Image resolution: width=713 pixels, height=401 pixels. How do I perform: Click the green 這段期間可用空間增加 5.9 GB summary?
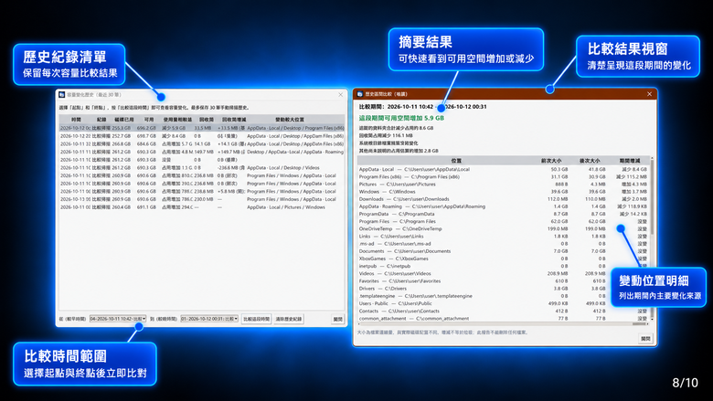[x=401, y=118]
